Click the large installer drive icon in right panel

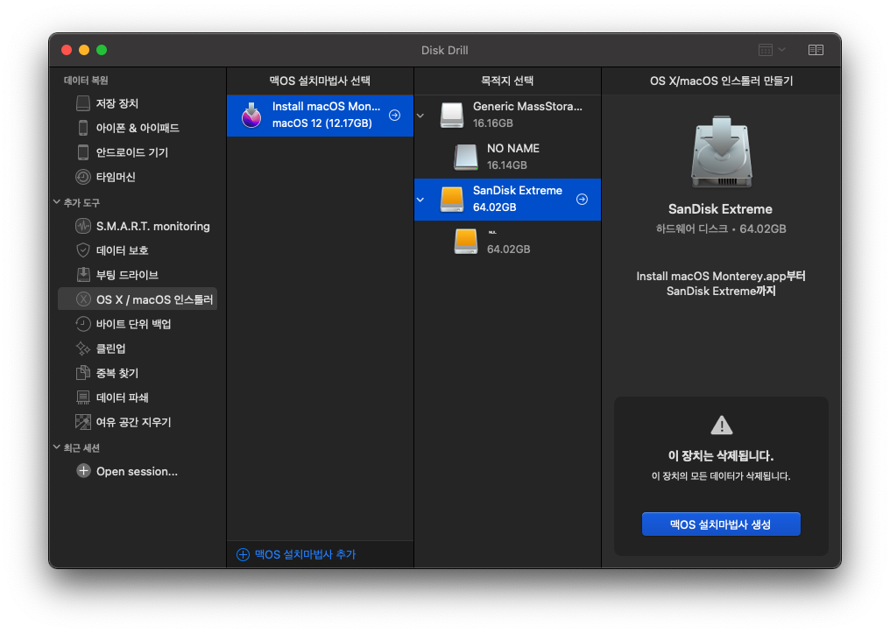click(x=722, y=151)
